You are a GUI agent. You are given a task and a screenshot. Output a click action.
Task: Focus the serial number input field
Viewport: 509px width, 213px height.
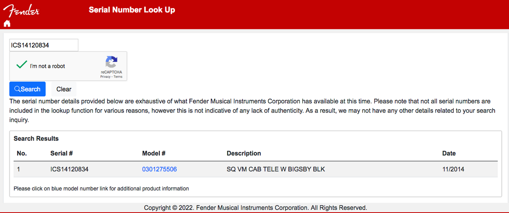pos(44,45)
